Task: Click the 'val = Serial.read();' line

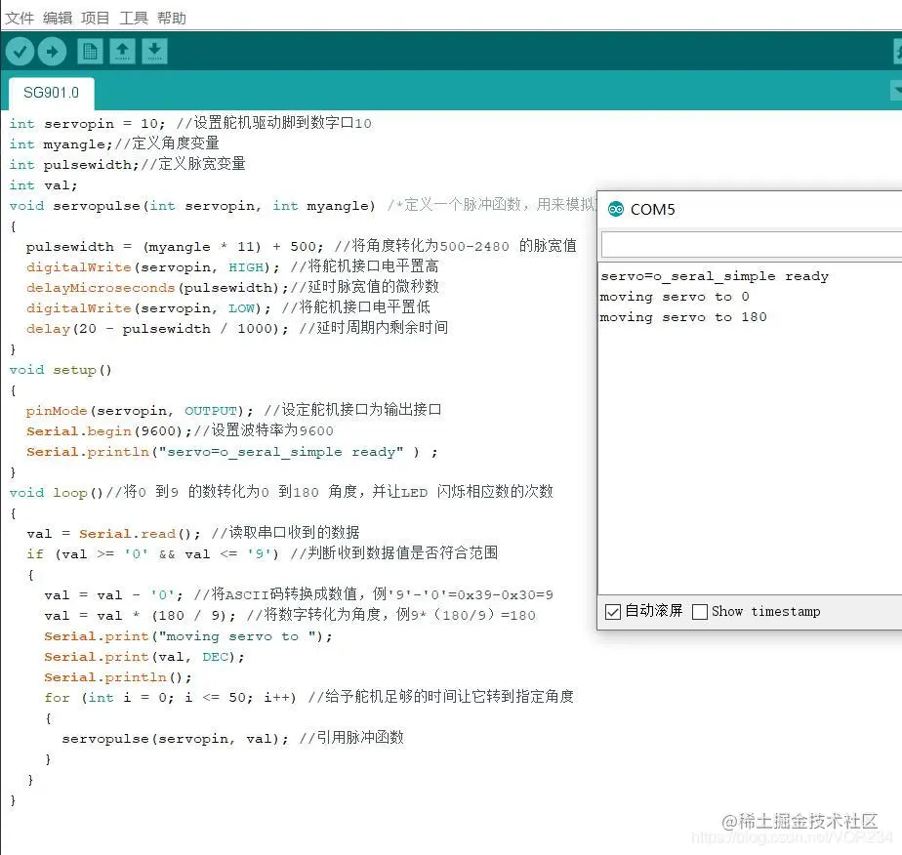Action: (x=192, y=533)
